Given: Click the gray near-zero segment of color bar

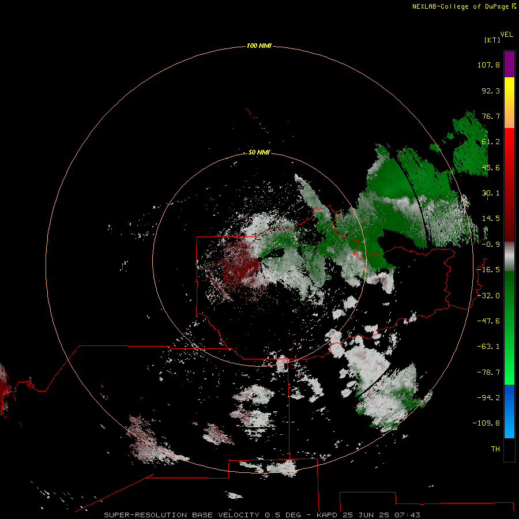Looking at the screenshot, I should pos(509,257).
